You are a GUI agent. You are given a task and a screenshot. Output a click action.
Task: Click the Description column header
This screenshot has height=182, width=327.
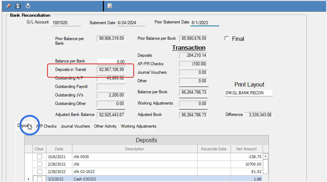click(x=135, y=149)
